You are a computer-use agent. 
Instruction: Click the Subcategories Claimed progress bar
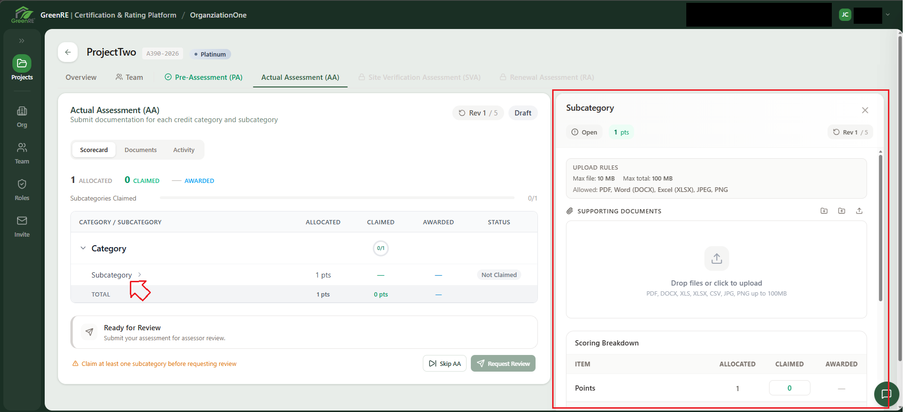point(337,198)
